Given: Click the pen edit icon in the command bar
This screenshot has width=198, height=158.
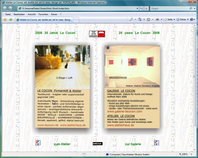Looking at the screenshot, I should coord(131,19).
